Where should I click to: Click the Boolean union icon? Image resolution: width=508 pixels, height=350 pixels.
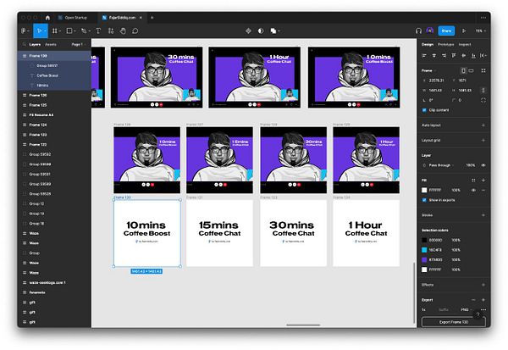click(x=273, y=31)
